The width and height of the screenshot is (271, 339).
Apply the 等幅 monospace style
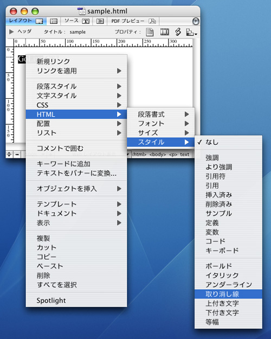click(x=228, y=322)
